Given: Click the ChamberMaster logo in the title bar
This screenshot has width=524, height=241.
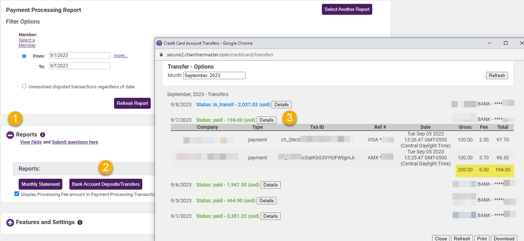Looking at the screenshot, I should pyautogui.click(x=159, y=43).
